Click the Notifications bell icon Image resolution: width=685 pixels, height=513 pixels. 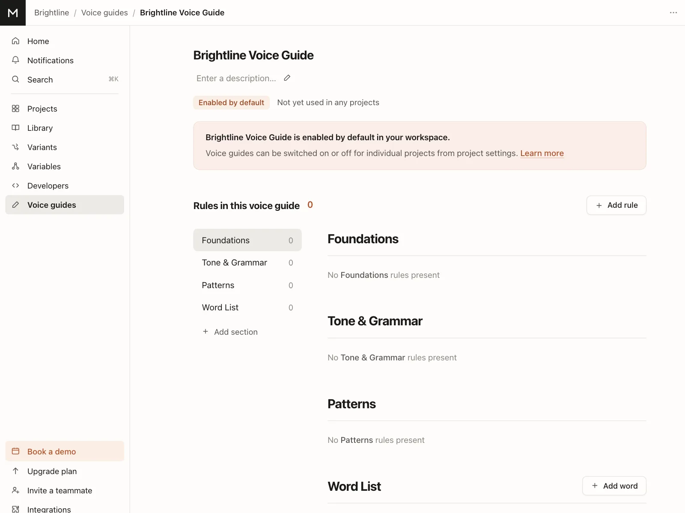coord(16,60)
